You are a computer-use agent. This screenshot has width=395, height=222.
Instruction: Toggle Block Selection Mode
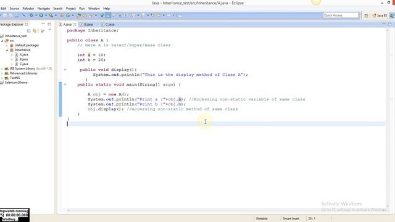pos(120,15)
